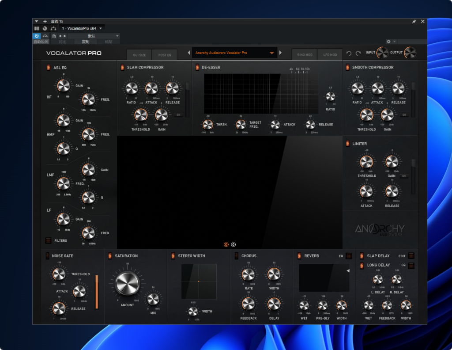Image resolution: width=452 pixels, height=350 pixels.
Task: Open the LFO MOD tab
Action: pyautogui.click(x=330, y=54)
